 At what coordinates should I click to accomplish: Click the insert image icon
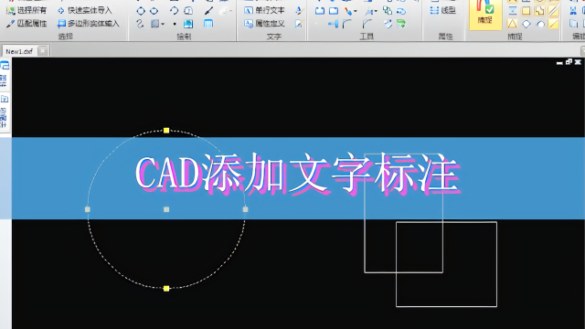(188, 24)
